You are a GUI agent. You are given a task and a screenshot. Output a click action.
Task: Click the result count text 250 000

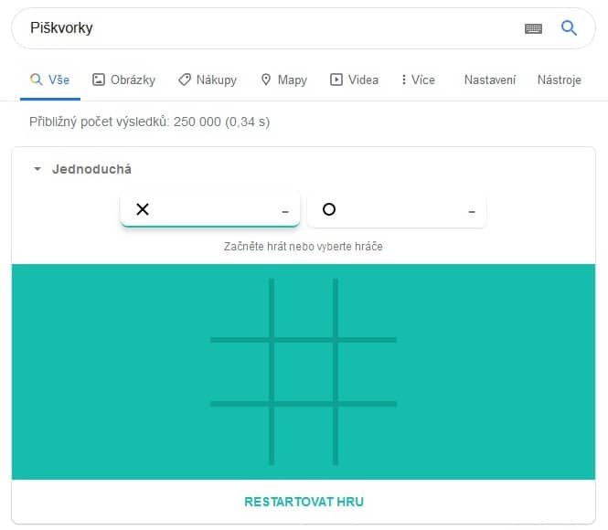[197, 122]
